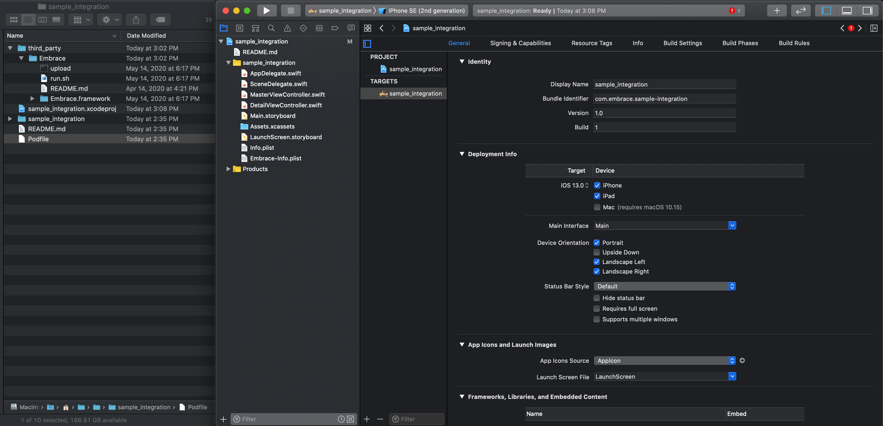Hide the Navigator panel toggle
This screenshot has width=883, height=426.
point(826,10)
